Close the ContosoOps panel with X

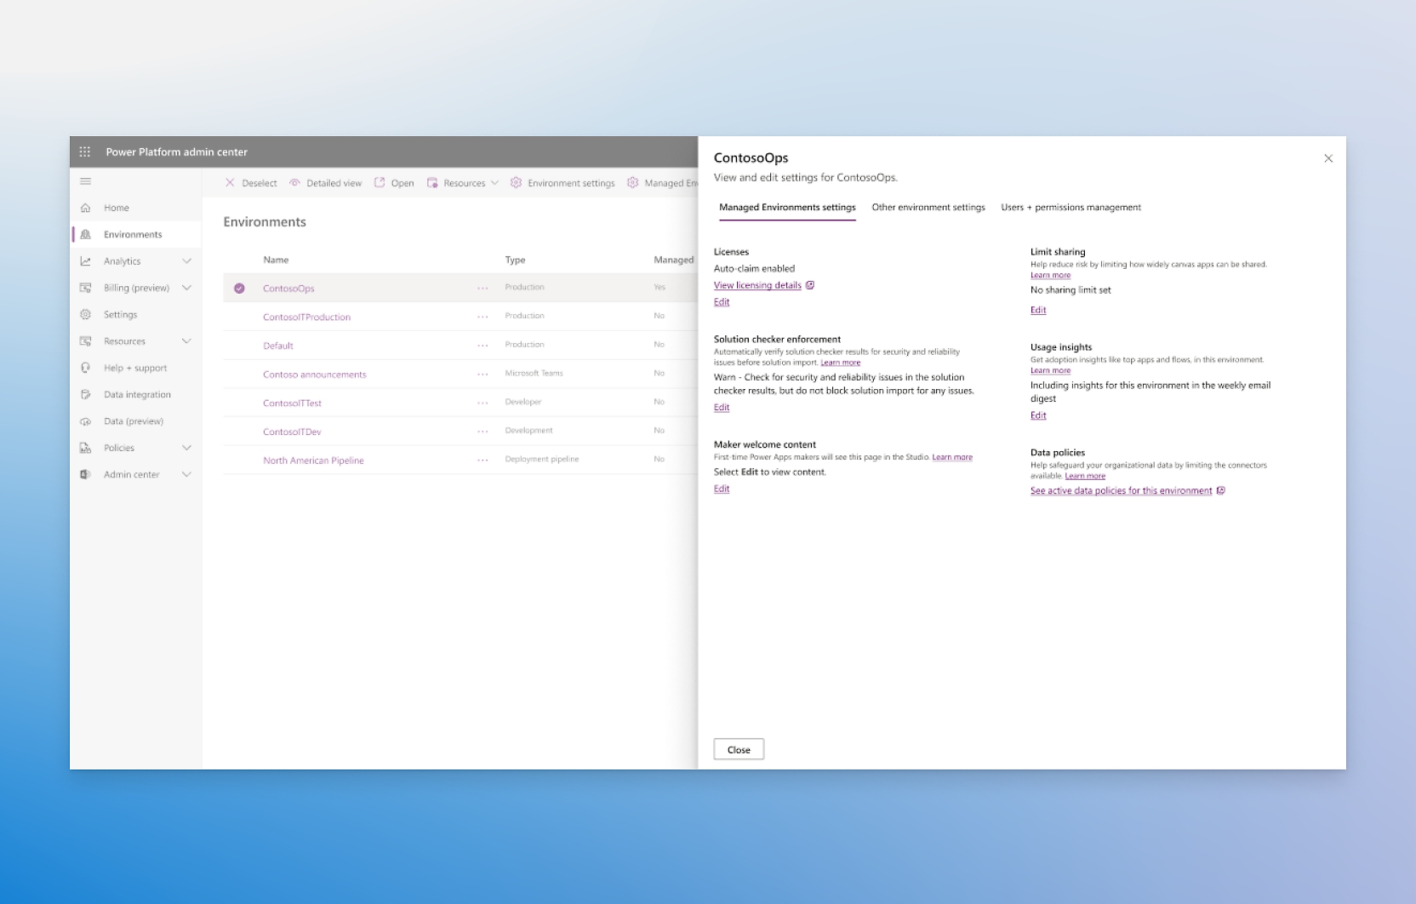pos(1328,158)
